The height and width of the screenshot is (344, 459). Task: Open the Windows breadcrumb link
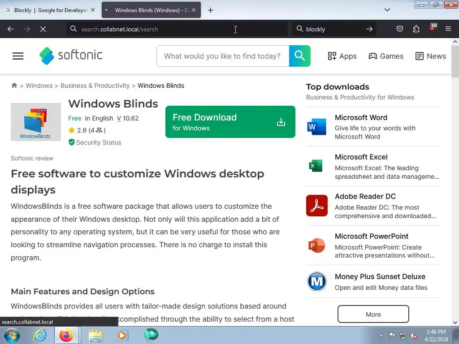(x=39, y=86)
